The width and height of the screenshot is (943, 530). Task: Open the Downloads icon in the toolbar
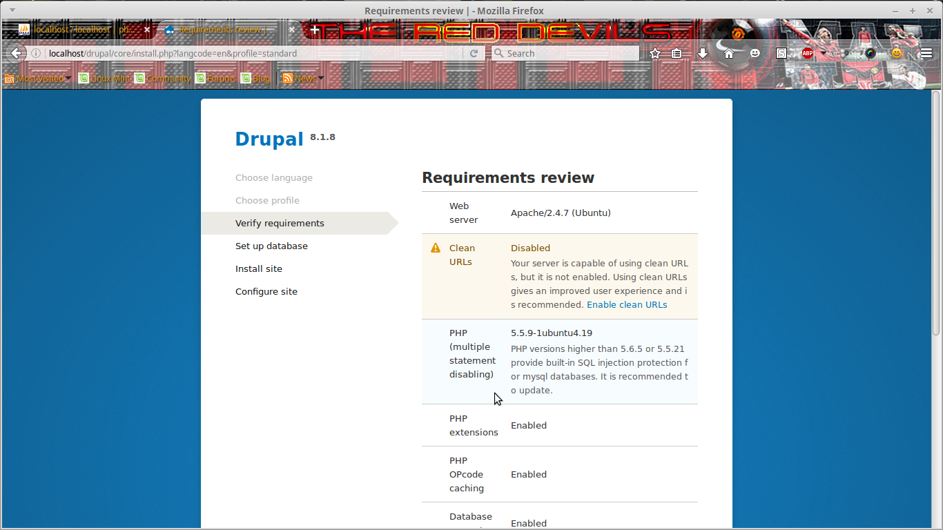[702, 52]
